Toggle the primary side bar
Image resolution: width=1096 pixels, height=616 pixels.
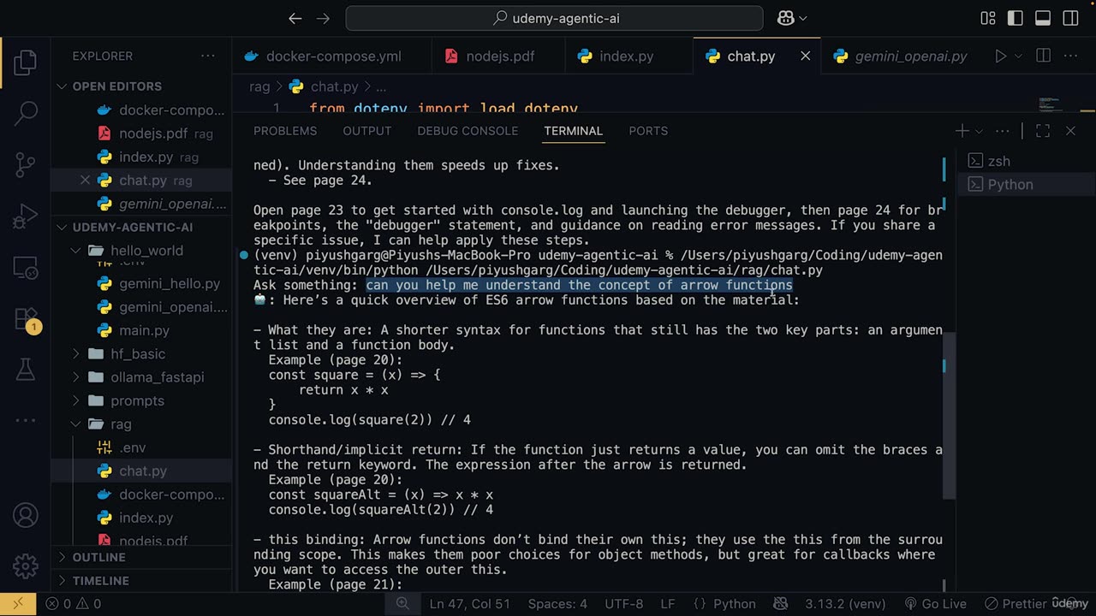click(x=1016, y=18)
